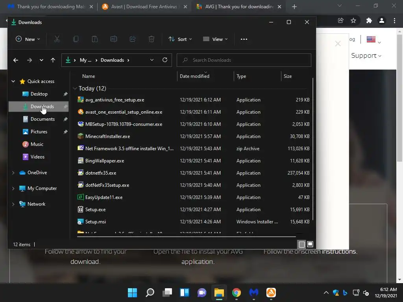Image resolution: width=403 pixels, height=302 pixels.
Task: Click Google Chrome icon on taskbar
Action: pyautogui.click(x=237, y=293)
